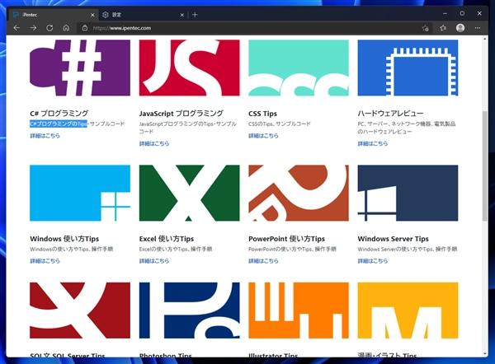Open the orange Illustrator thumbnail
Viewport: 495px width, 364px height.
pyautogui.click(x=299, y=310)
